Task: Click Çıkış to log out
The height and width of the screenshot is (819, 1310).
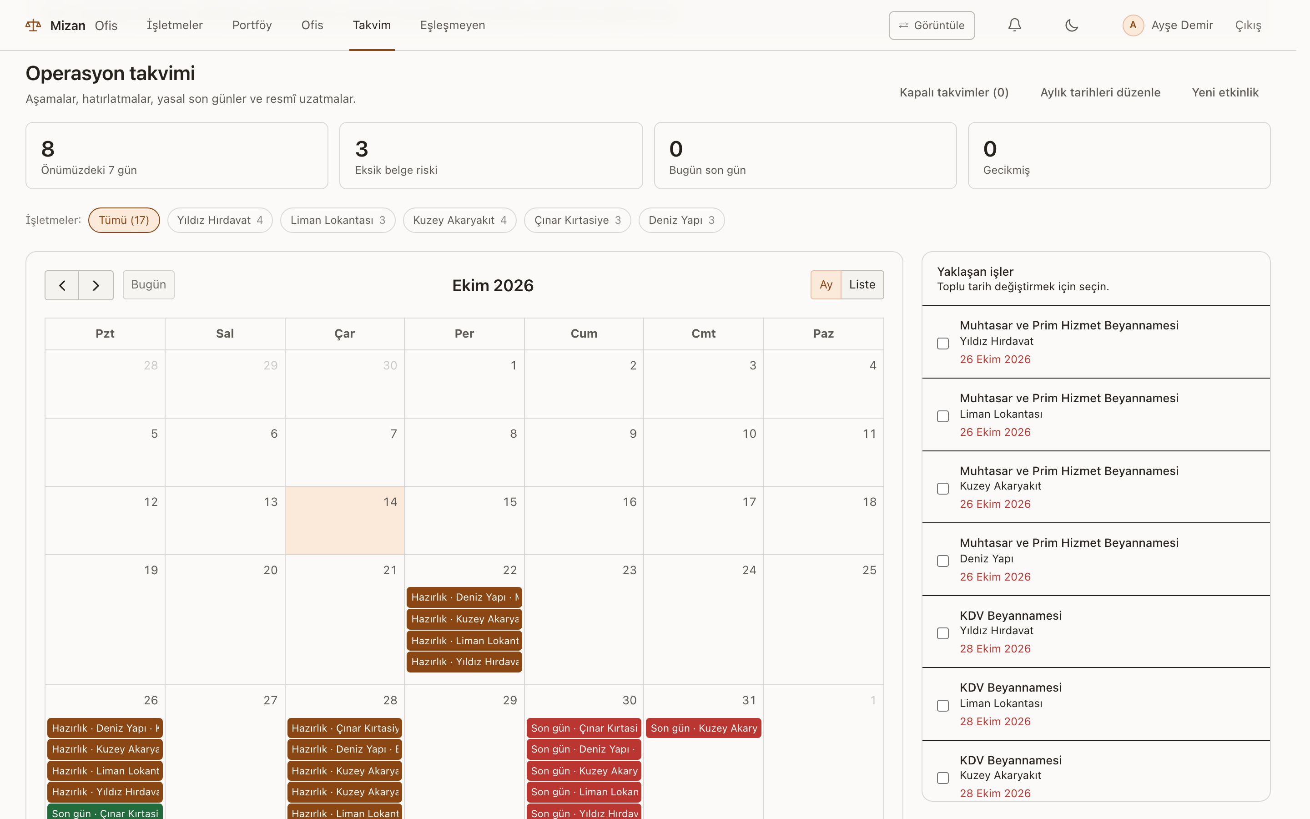Action: [x=1248, y=25]
